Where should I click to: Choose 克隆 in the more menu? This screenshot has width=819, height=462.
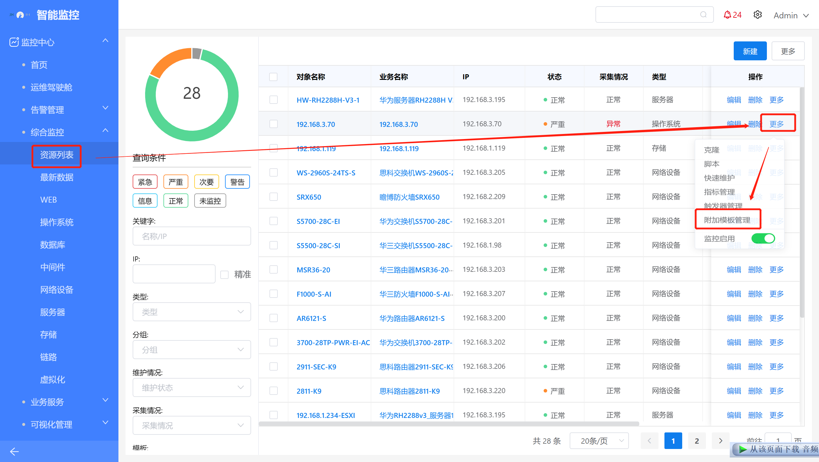click(x=711, y=150)
